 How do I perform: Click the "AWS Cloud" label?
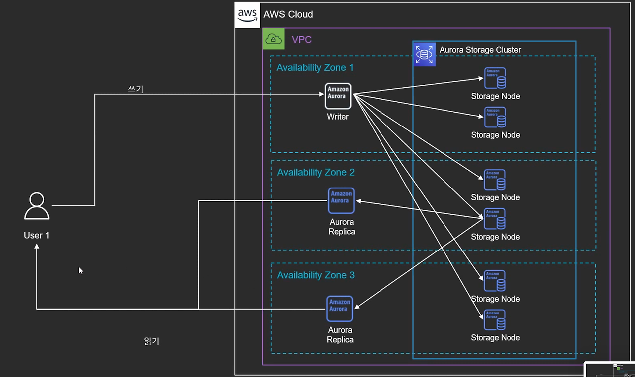[288, 14]
